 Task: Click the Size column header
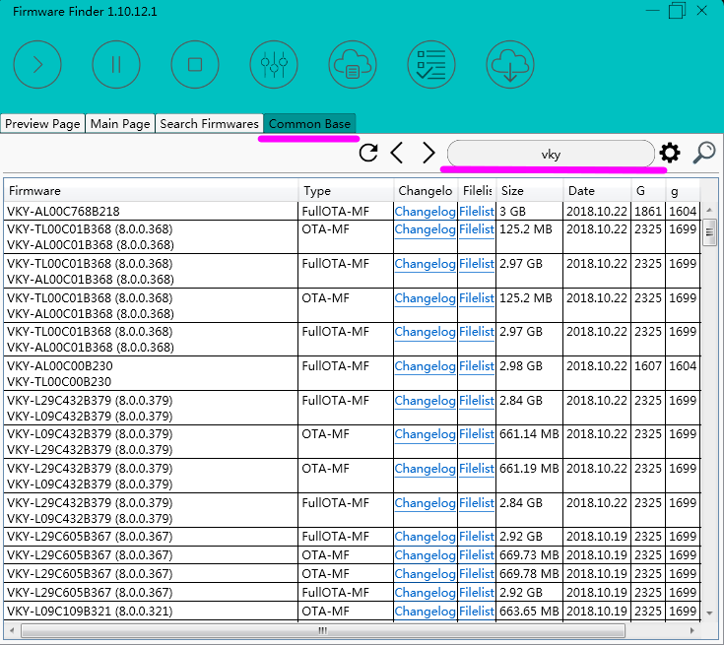click(x=530, y=191)
